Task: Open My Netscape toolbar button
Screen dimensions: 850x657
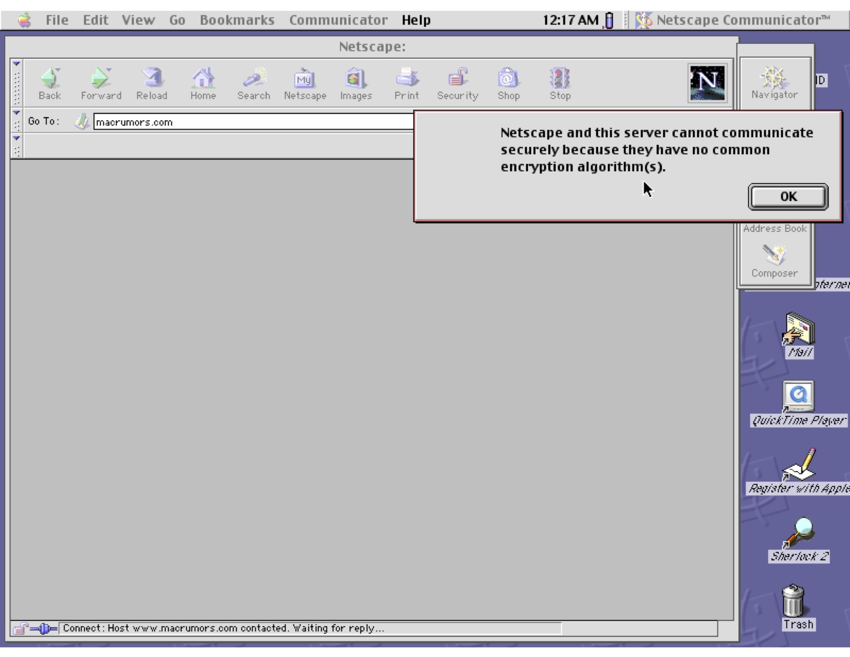Action: click(305, 83)
